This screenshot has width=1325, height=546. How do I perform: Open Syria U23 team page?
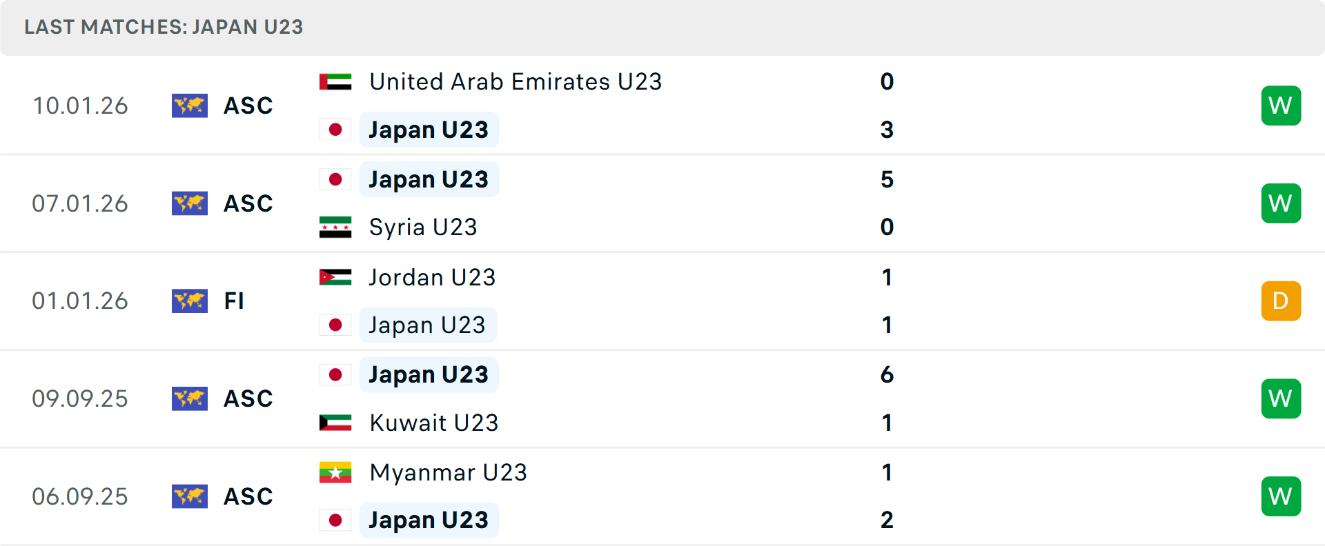423,228
